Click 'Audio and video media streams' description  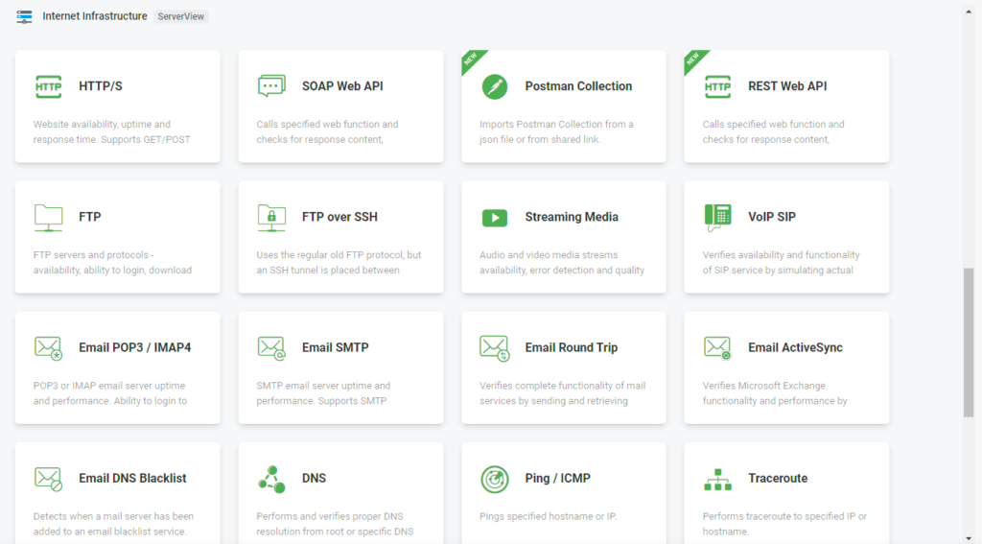tap(549, 255)
